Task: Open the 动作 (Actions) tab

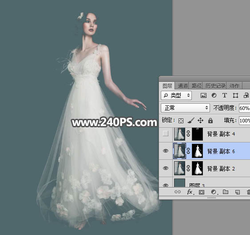Action: (234, 86)
